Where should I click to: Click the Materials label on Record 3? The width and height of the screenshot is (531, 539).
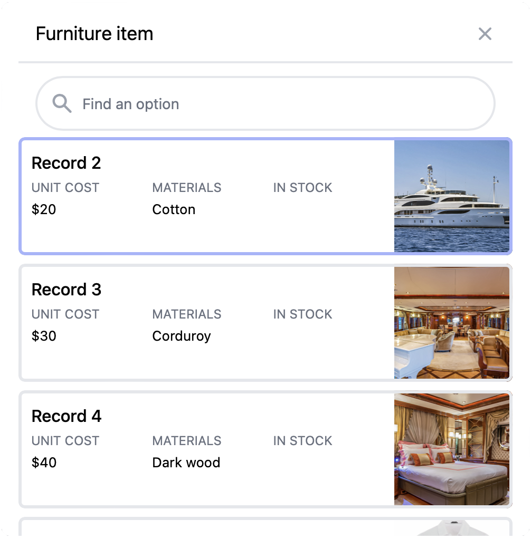[x=186, y=314]
